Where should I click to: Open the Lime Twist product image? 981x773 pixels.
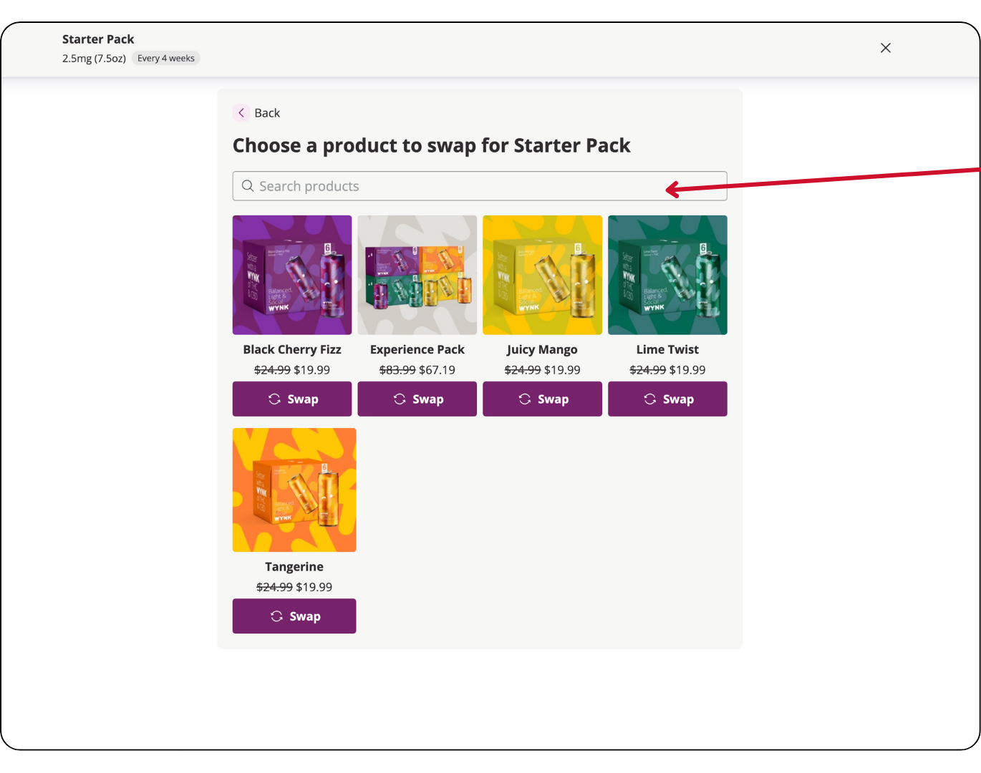click(667, 275)
